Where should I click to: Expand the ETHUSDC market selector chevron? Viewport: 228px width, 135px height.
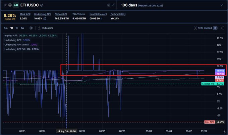pos(113,5)
